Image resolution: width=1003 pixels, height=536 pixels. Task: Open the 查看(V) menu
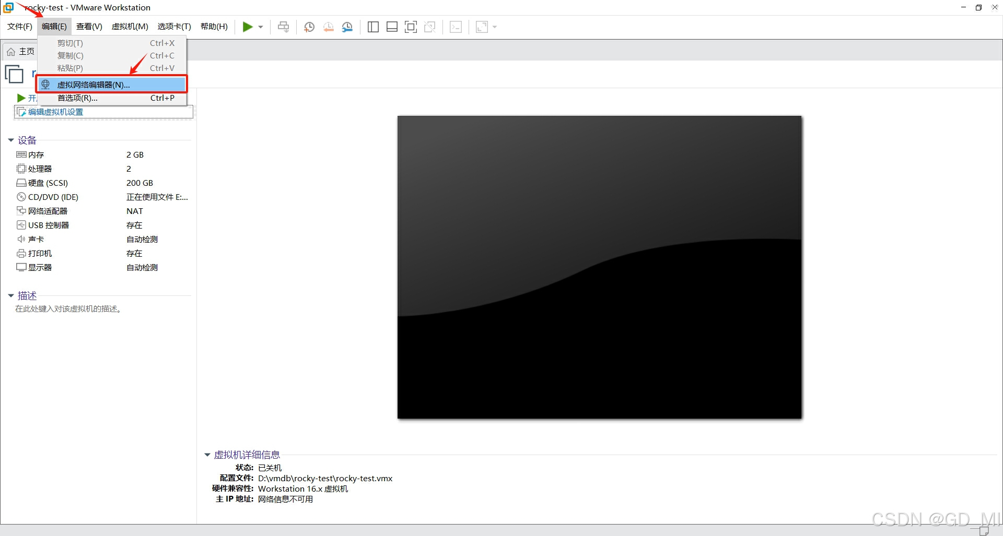89,27
